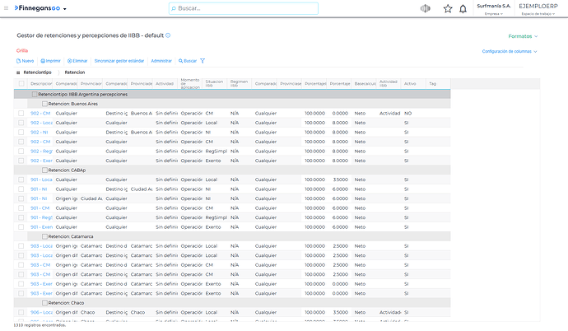Open the first 902 - CM record link
Screen dimensions: 568x331
click(40, 114)
